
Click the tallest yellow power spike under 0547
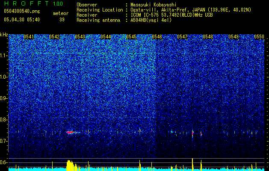tap(192, 165)
